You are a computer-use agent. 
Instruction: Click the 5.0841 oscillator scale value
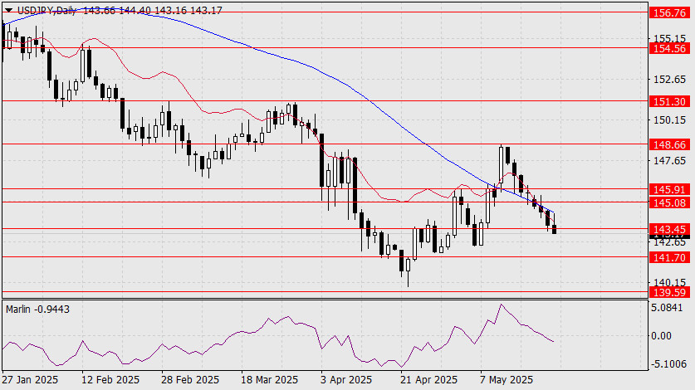pos(667,307)
